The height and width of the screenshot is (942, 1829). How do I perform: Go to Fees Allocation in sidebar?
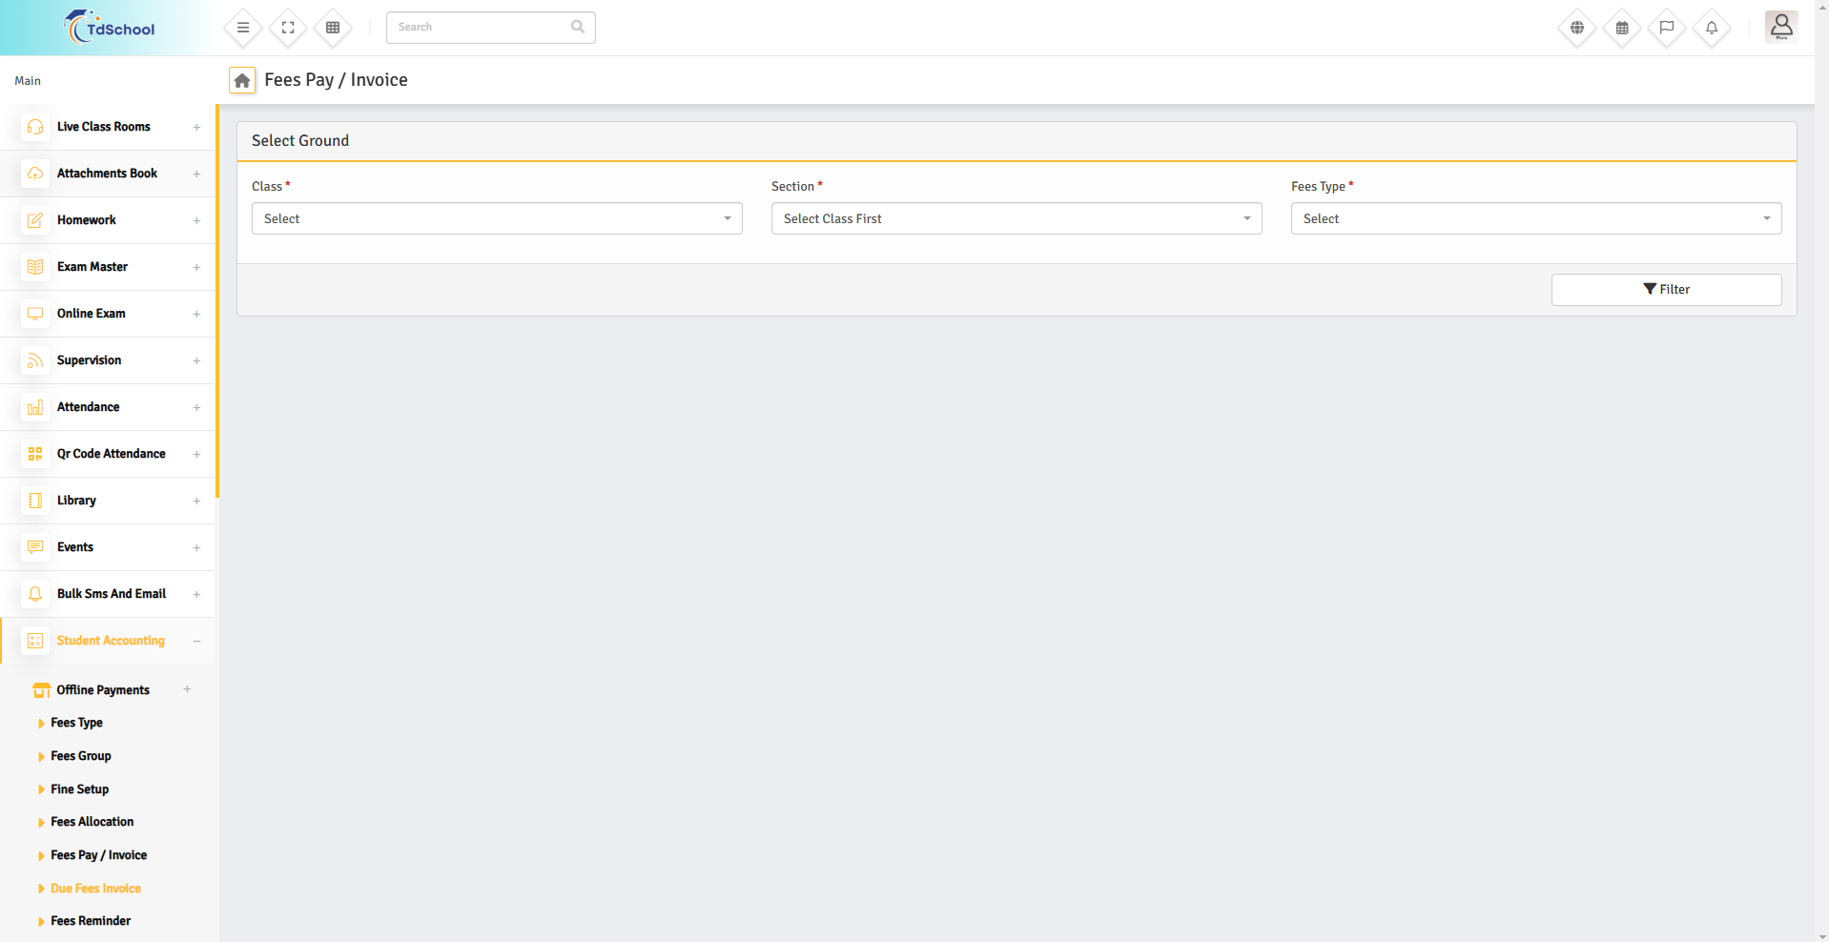point(92,822)
